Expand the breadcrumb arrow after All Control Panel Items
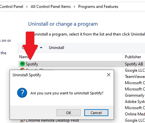The height and width of the screenshot is (123, 145). (x=74, y=7)
